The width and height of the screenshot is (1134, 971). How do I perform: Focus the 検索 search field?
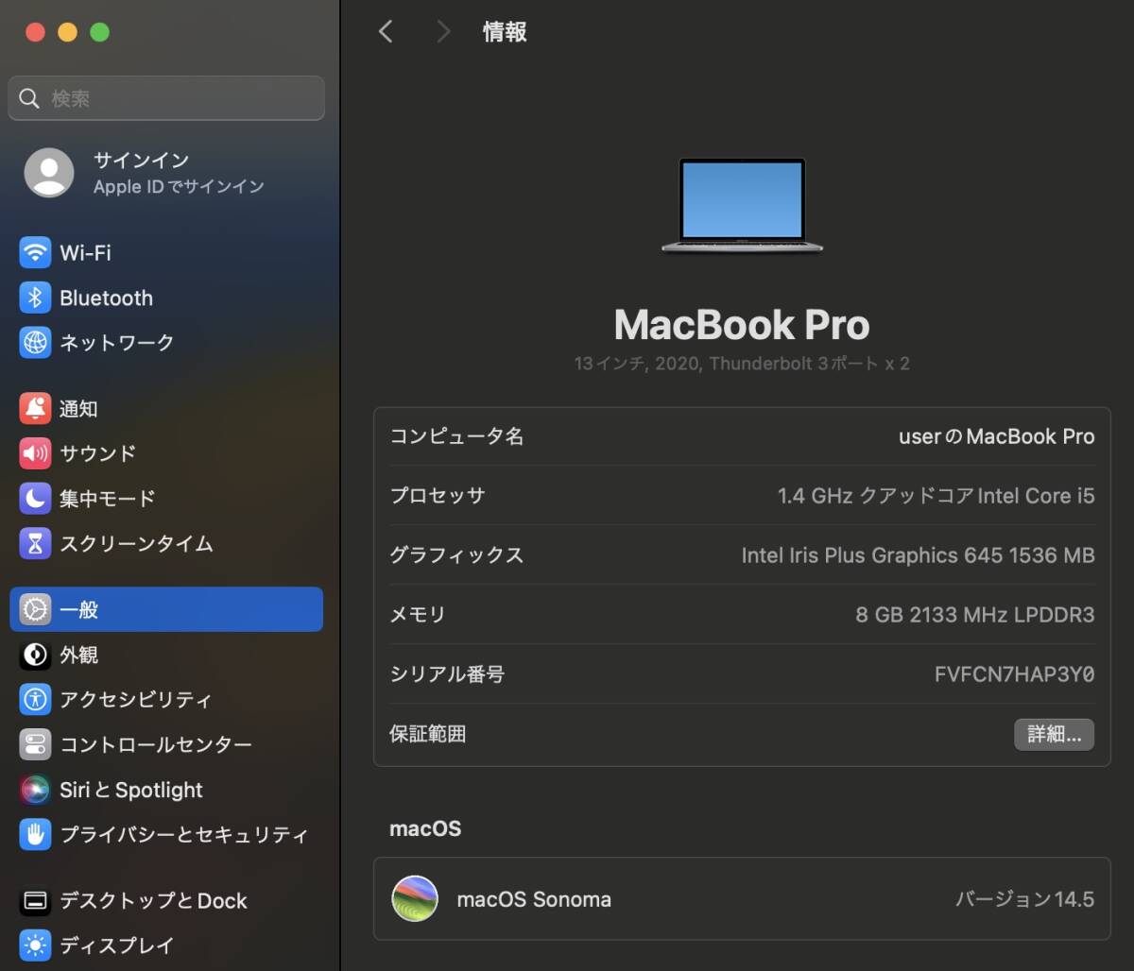(x=166, y=98)
